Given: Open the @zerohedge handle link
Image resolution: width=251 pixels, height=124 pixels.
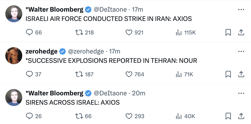Looking at the screenshot, I should coord(87,51).
